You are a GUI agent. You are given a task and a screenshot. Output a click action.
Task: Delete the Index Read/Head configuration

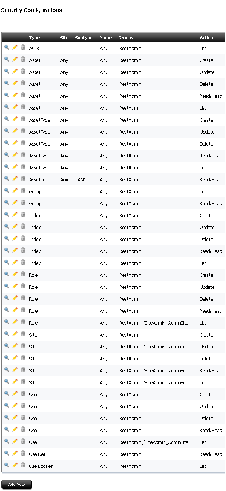tap(23, 250)
